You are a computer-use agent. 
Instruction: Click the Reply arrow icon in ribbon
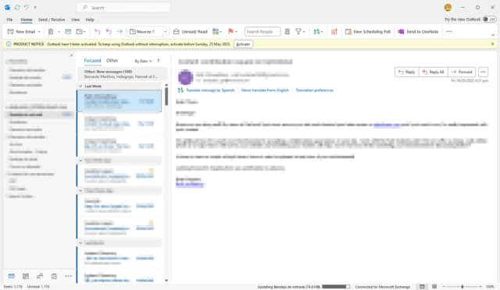click(x=97, y=31)
